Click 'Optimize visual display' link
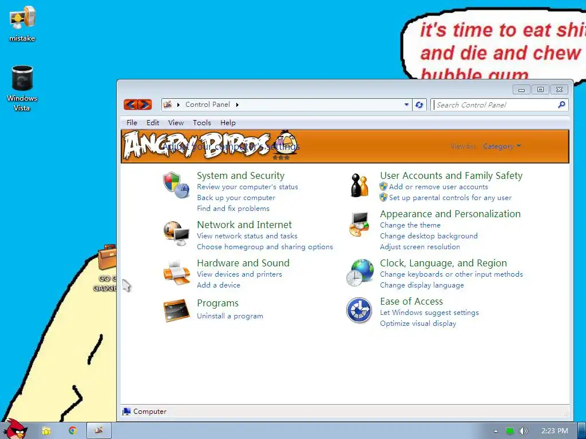 click(418, 324)
